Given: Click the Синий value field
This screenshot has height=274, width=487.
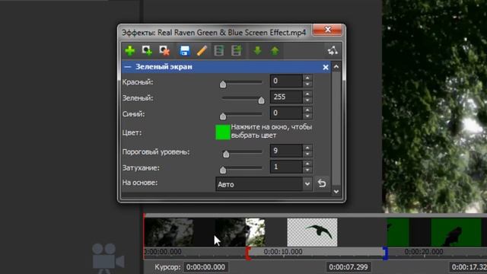Looking at the screenshot, I should (x=286, y=113).
